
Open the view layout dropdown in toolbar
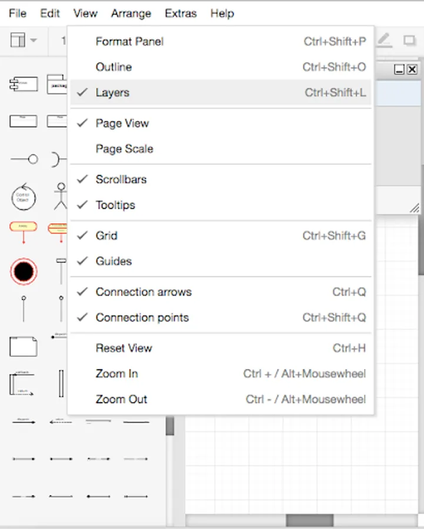[24, 41]
